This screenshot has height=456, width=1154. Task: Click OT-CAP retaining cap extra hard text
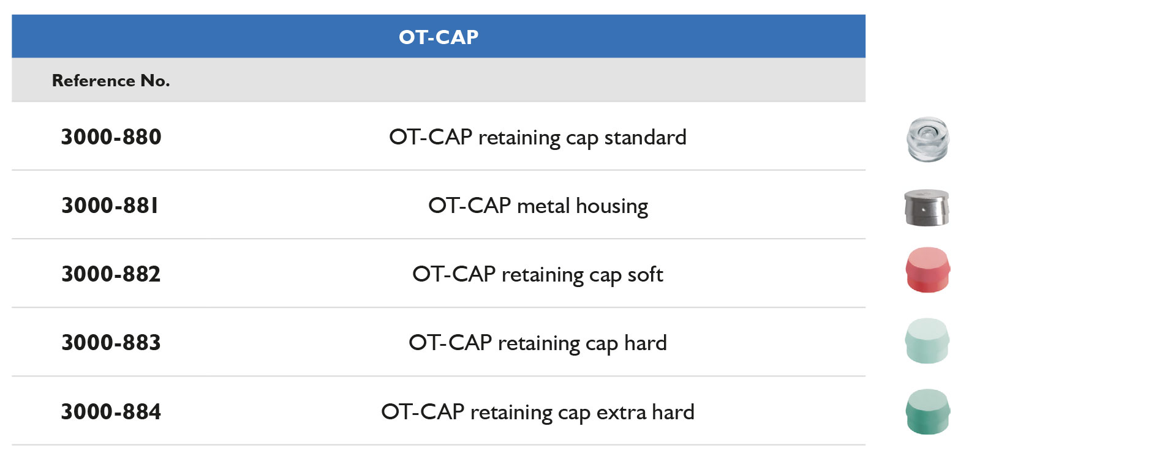click(x=537, y=413)
